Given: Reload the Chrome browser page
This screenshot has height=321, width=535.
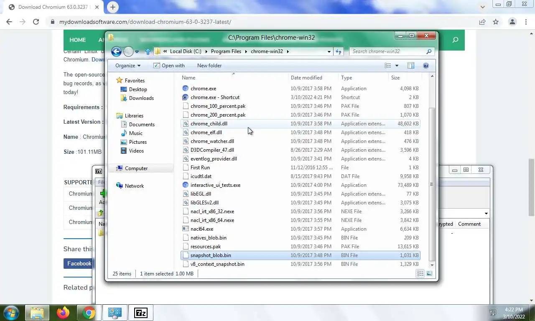Looking at the screenshot, I should pos(36,22).
